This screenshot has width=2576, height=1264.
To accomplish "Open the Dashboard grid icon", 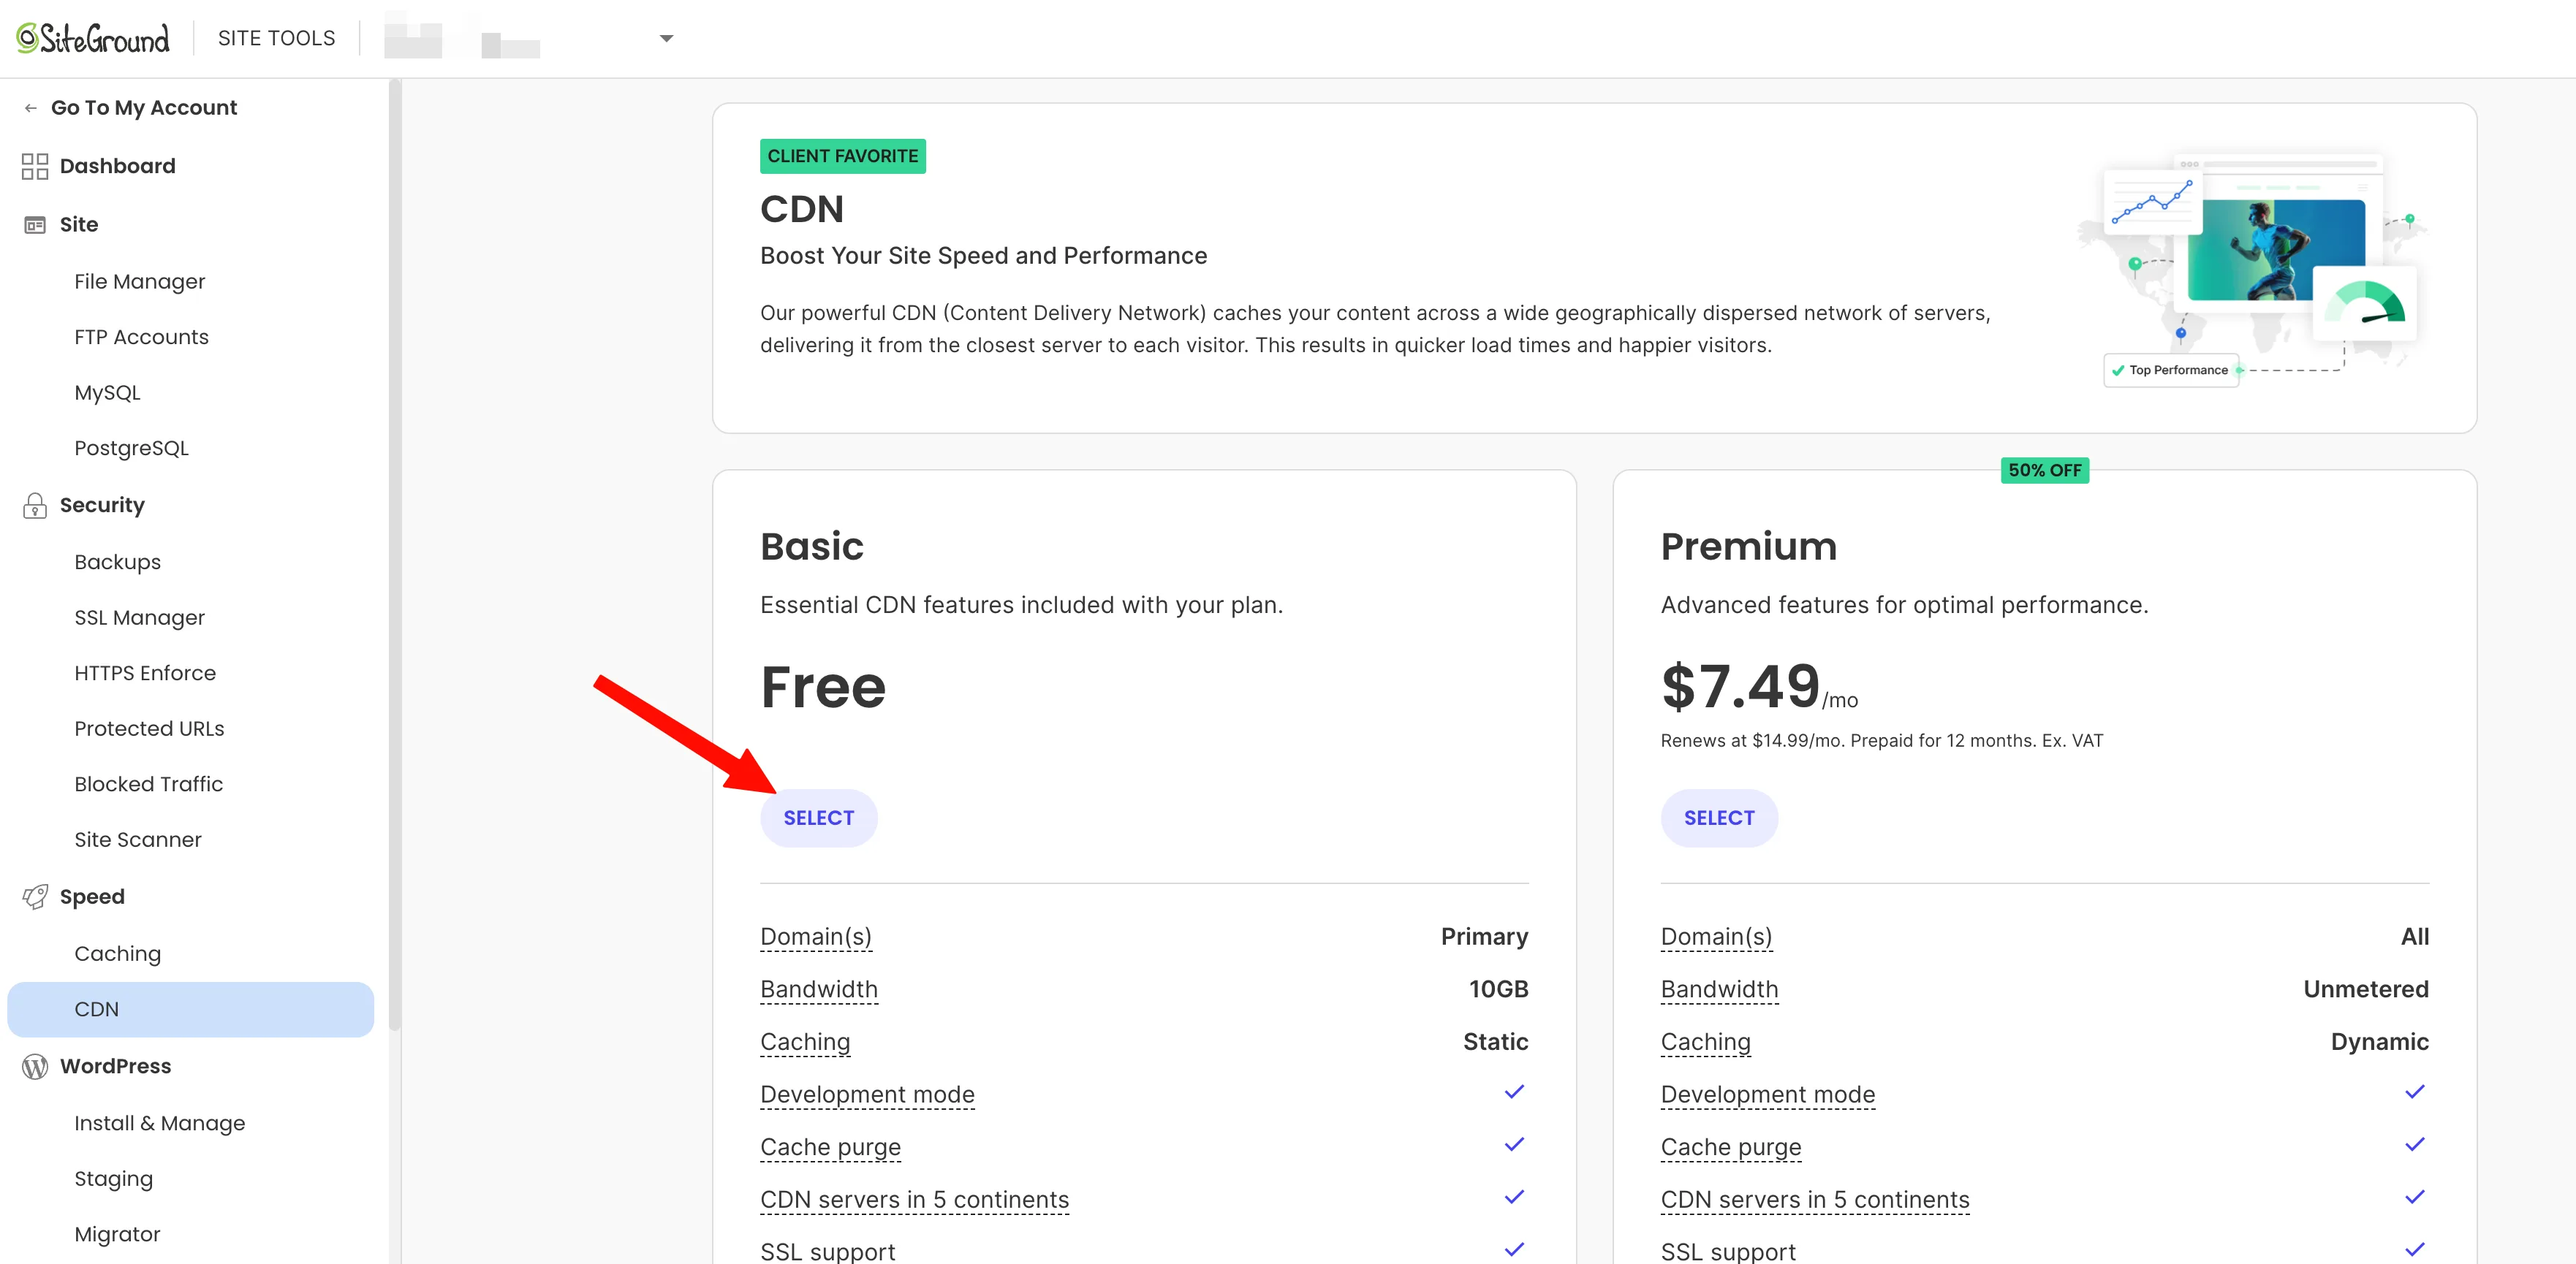I will click(35, 166).
